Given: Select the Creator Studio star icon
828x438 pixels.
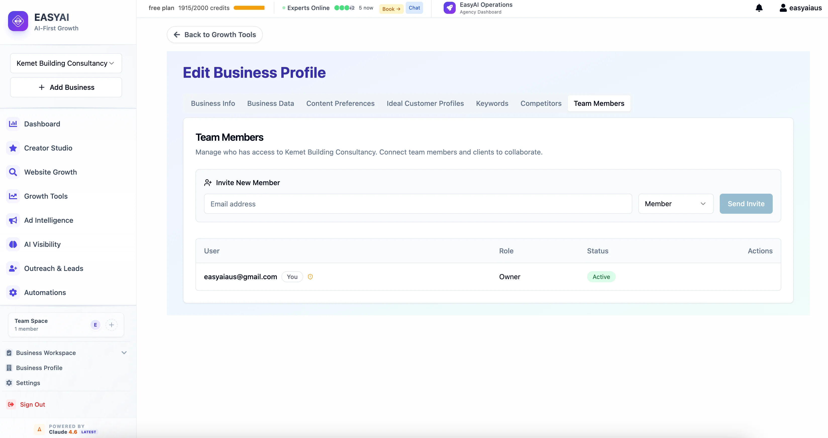Looking at the screenshot, I should click(13, 148).
